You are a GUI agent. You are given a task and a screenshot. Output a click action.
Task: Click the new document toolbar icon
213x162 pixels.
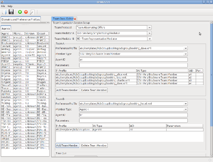click(x=4, y=12)
